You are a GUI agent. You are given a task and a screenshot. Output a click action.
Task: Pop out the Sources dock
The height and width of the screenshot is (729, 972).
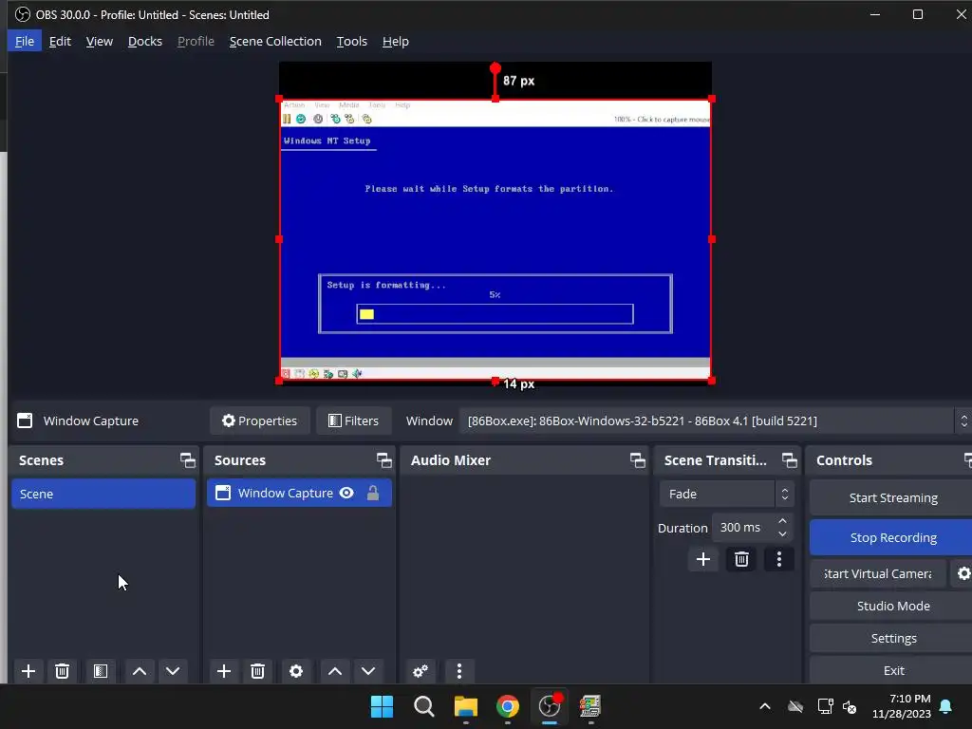coord(383,460)
